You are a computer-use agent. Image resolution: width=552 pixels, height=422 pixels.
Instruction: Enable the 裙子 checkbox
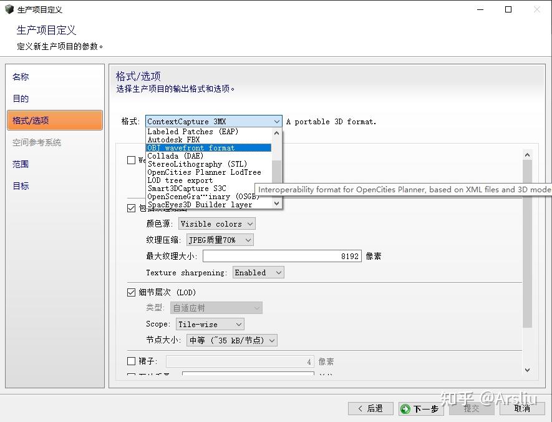131,360
